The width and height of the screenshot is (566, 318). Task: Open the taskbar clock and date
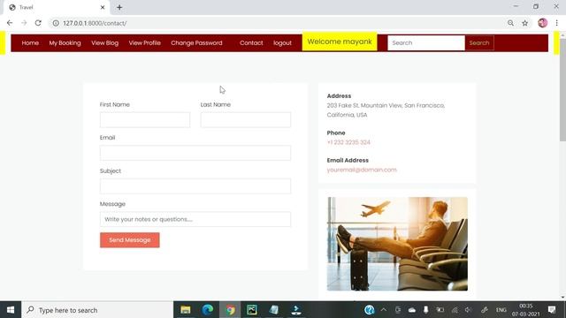click(x=525, y=310)
